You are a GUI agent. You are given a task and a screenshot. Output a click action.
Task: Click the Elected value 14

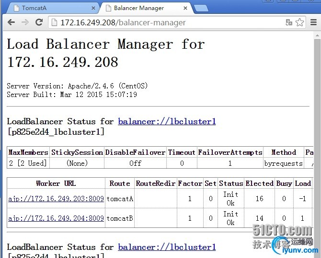(259, 218)
